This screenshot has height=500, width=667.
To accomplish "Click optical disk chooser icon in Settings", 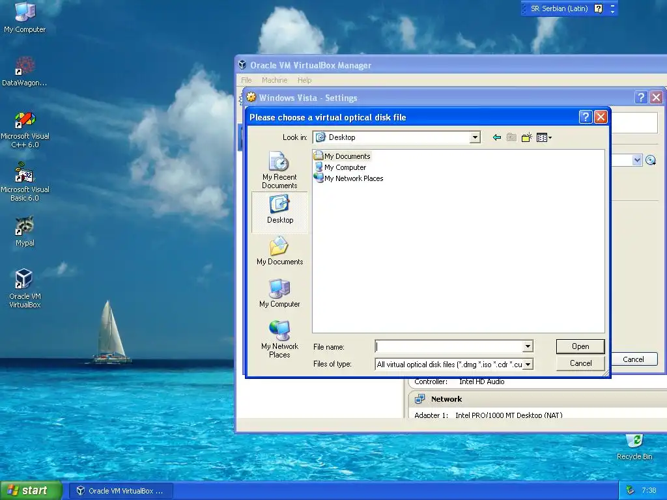I will click(x=651, y=160).
